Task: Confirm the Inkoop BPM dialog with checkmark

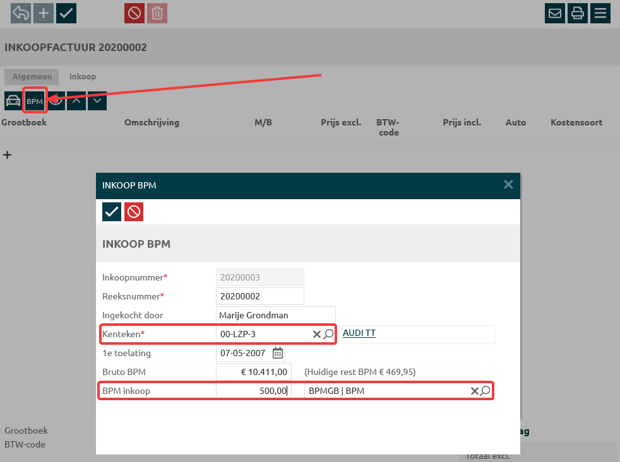Action: click(112, 212)
